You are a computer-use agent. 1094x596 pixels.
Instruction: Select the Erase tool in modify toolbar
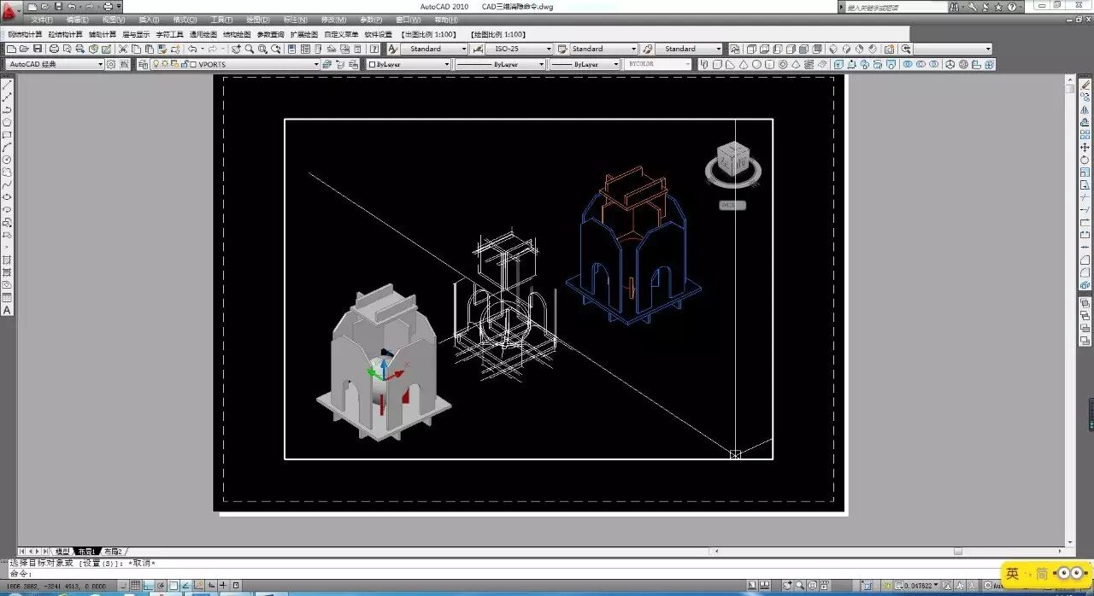(x=1085, y=85)
